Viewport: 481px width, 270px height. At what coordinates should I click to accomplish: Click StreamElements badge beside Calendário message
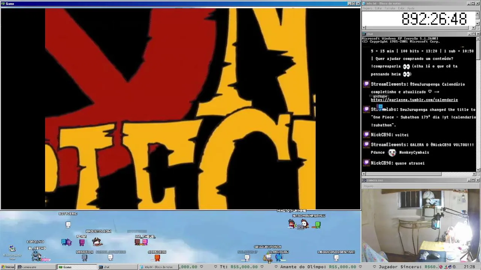[366, 84]
